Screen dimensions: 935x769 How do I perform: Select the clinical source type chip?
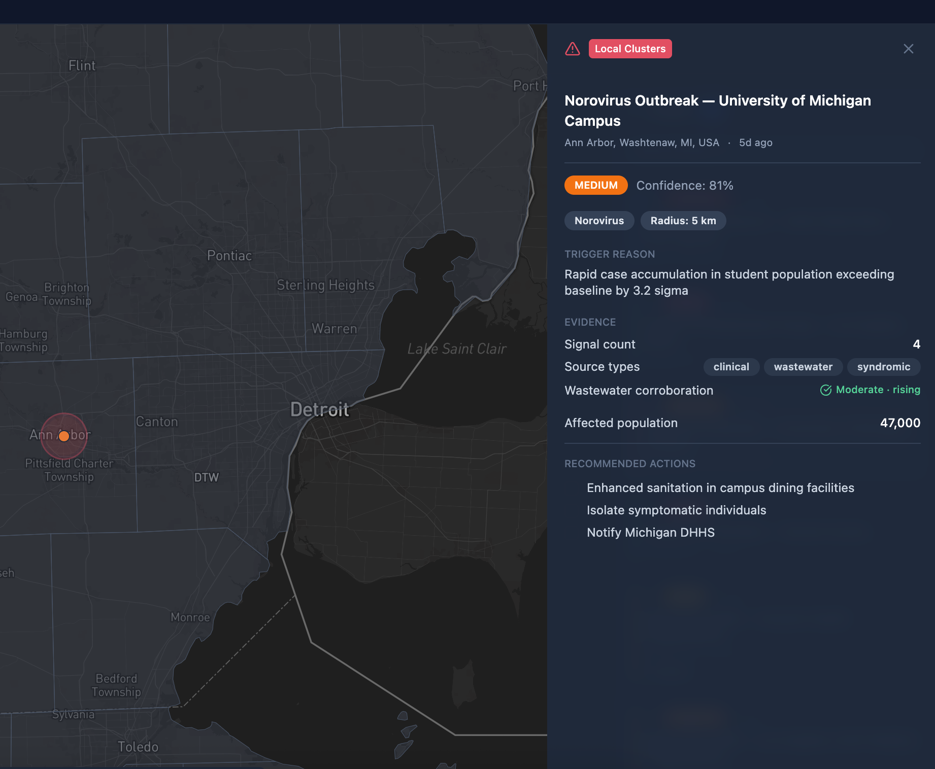(731, 367)
